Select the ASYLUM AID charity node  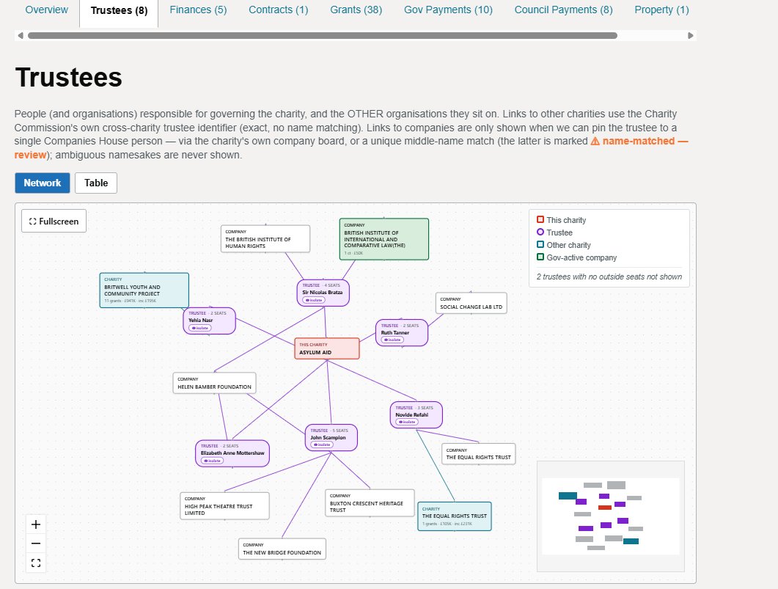pos(327,348)
